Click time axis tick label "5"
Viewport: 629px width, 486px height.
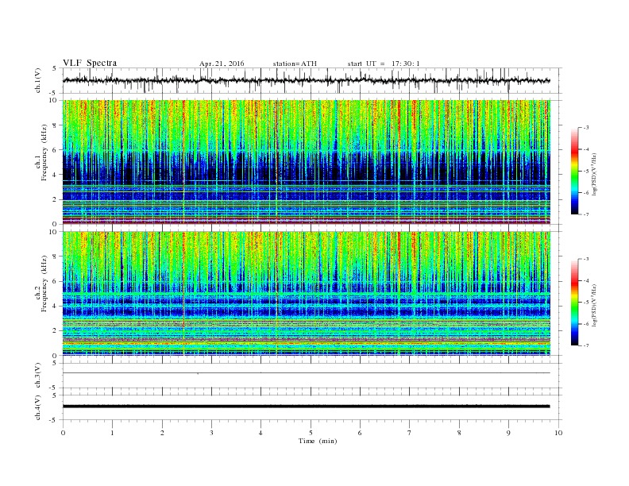click(x=311, y=433)
